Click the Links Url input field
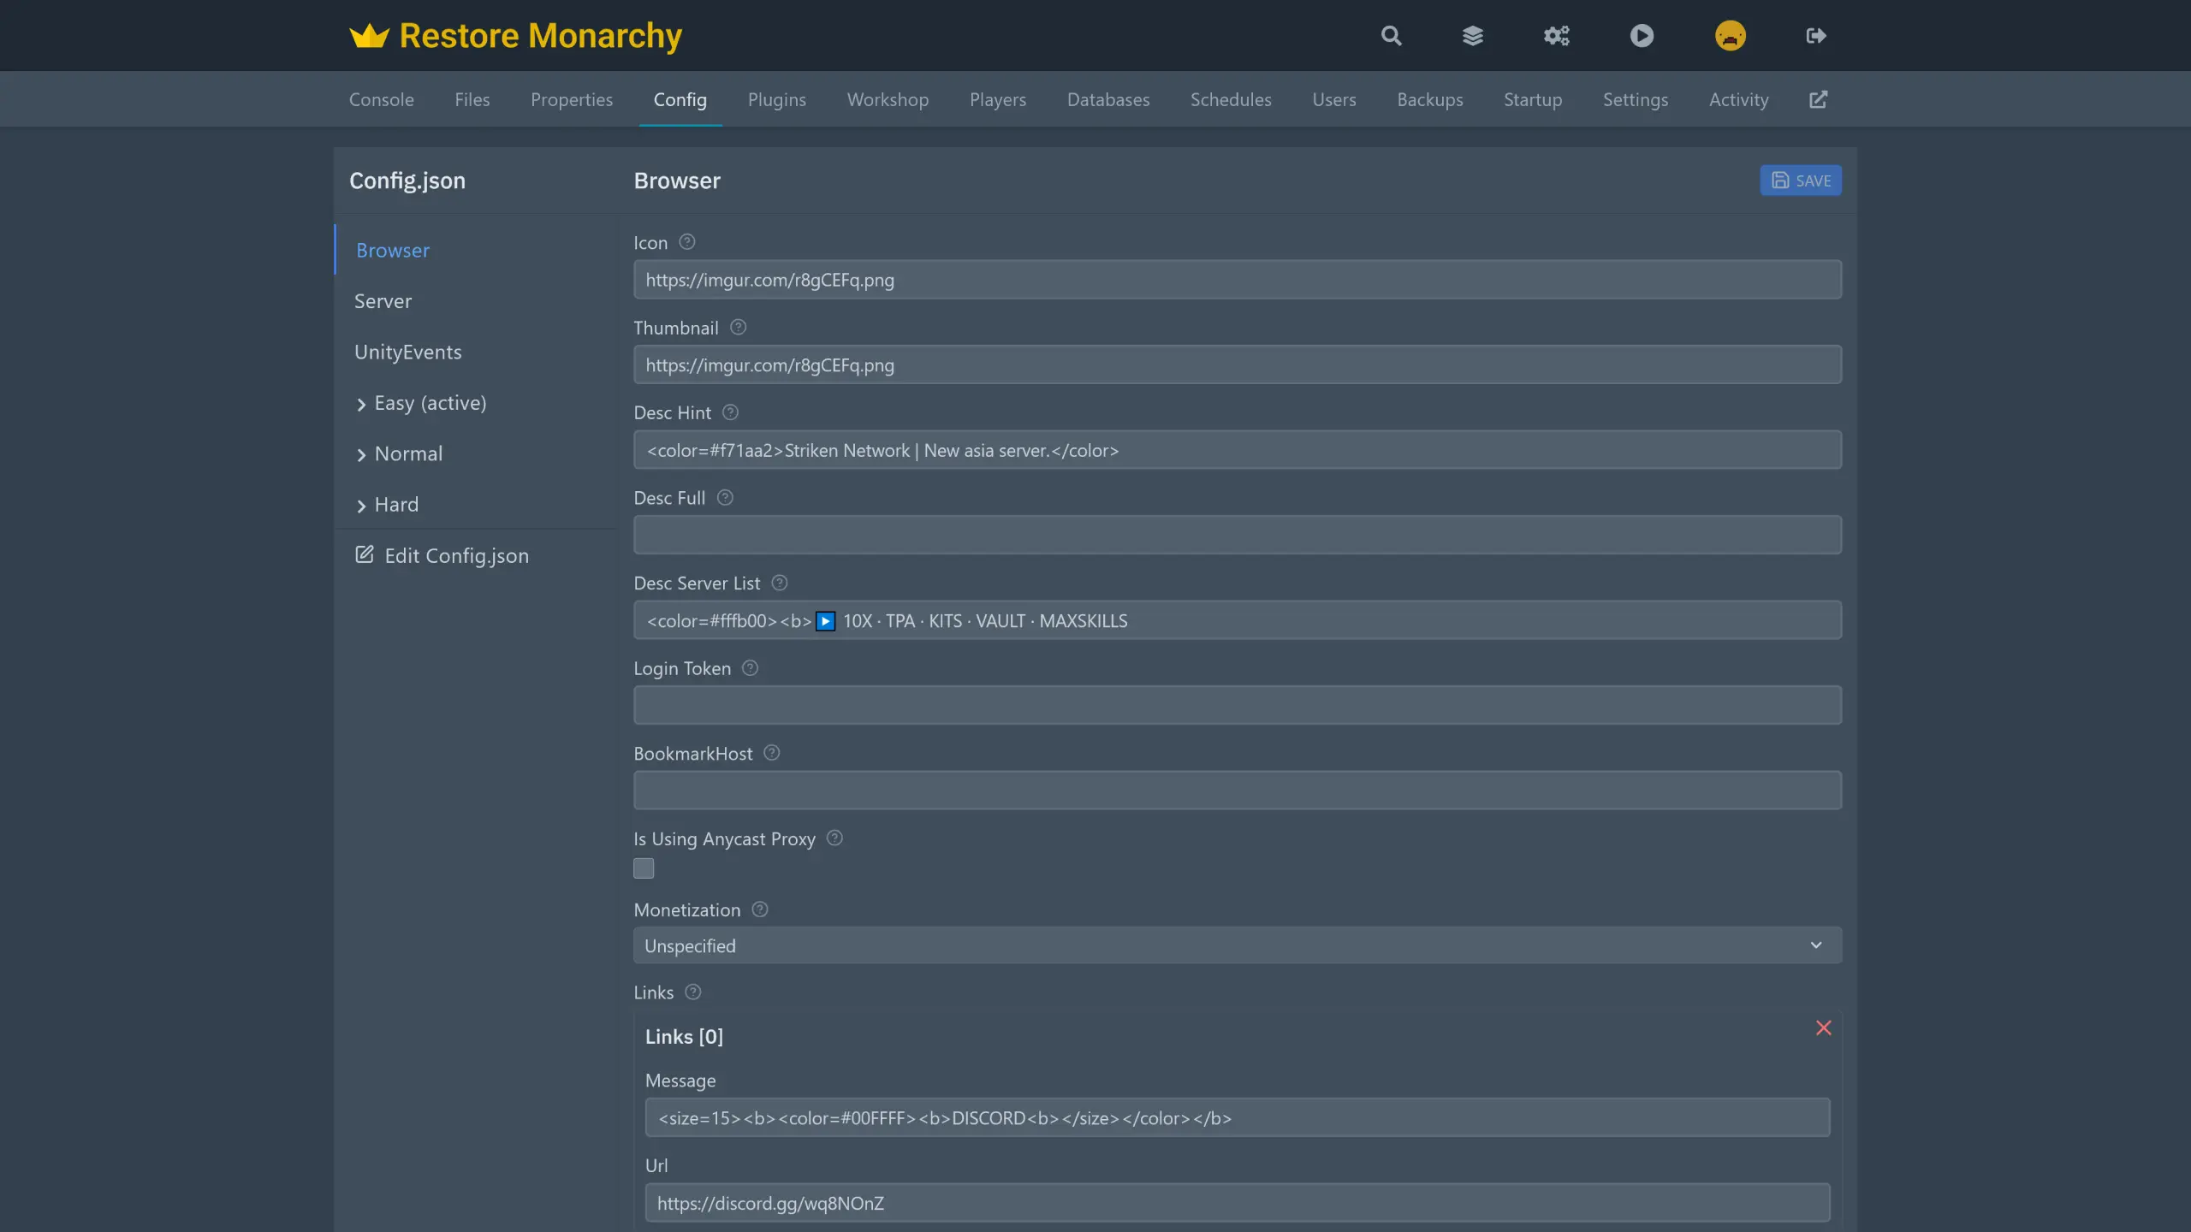The width and height of the screenshot is (2191, 1232). (x=1238, y=1203)
